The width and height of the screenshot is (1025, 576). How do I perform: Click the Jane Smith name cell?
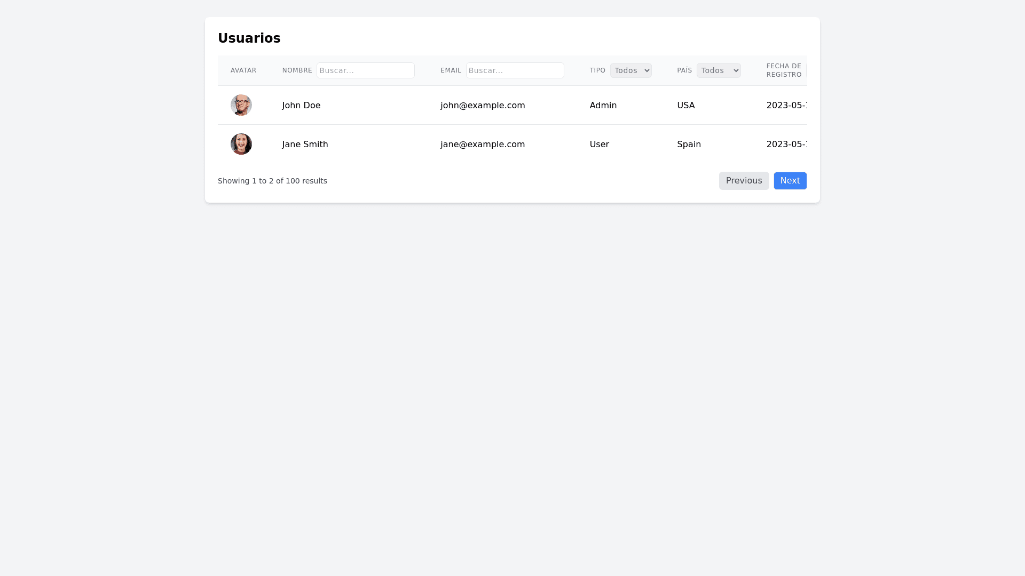coord(305,145)
